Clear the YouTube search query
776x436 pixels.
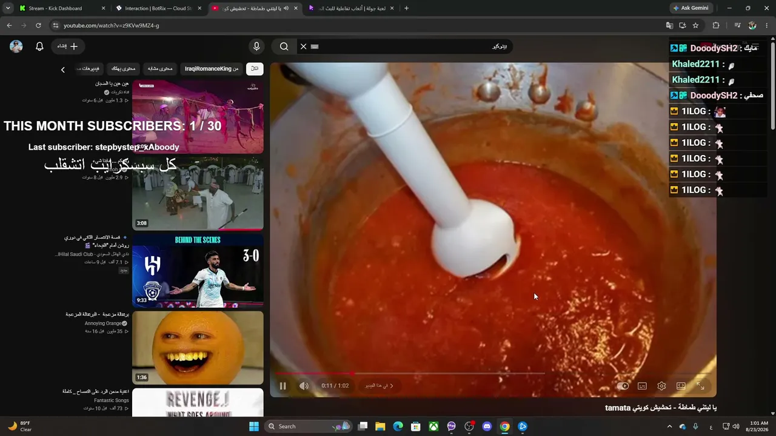pyautogui.click(x=303, y=47)
